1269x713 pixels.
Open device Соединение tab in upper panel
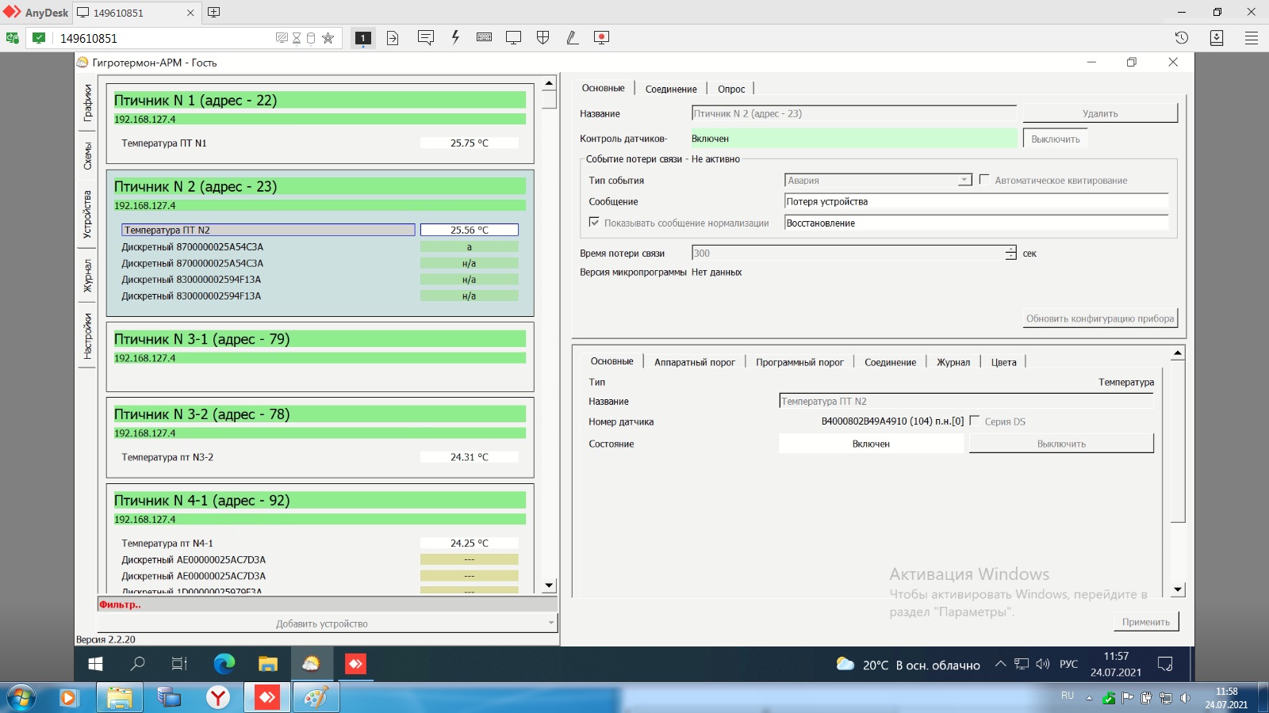pyautogui.click(x=671, y=89)
